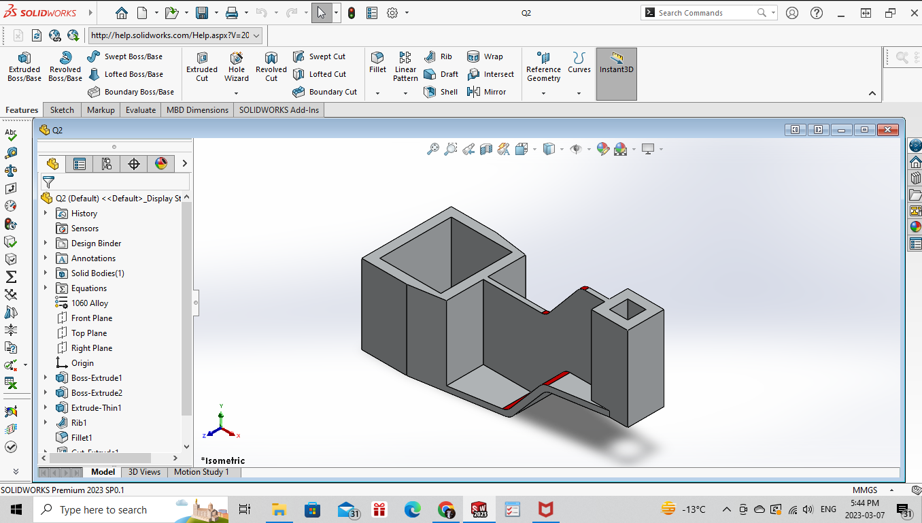Image resolution: width=922 pixels, height=523 pixels.
Task: Open the Motion Study 1 tab
Action: 201,472
